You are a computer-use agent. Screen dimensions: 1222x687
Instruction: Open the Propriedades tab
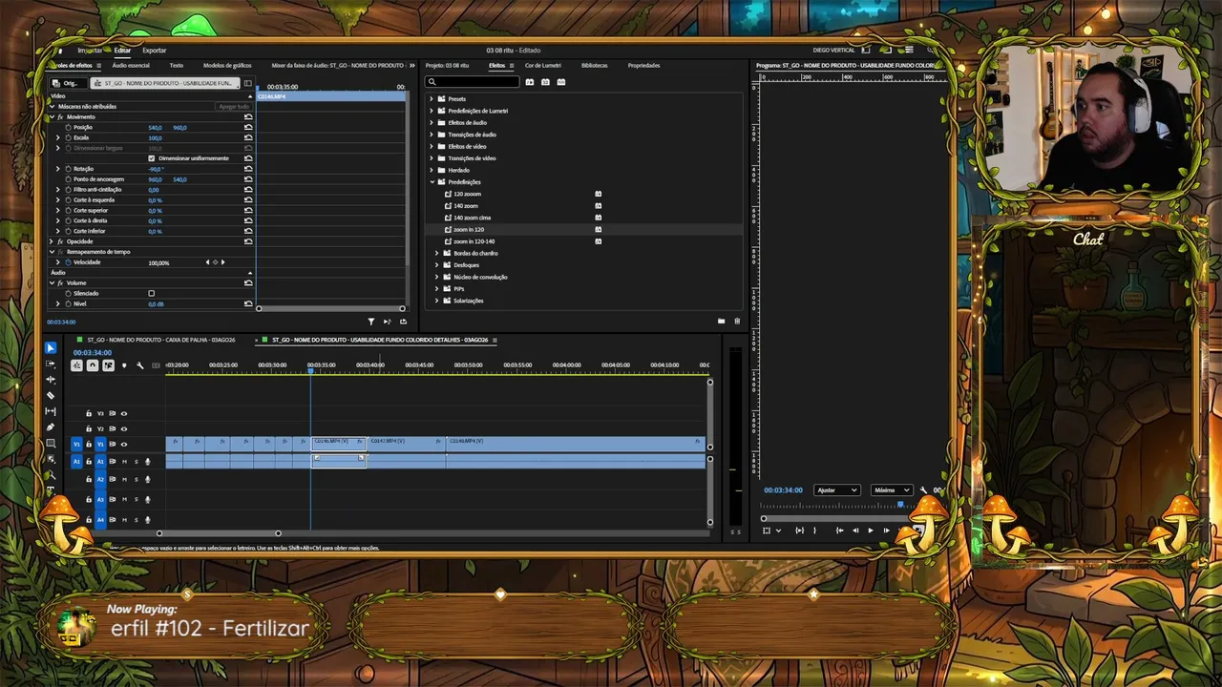point(643,66)
